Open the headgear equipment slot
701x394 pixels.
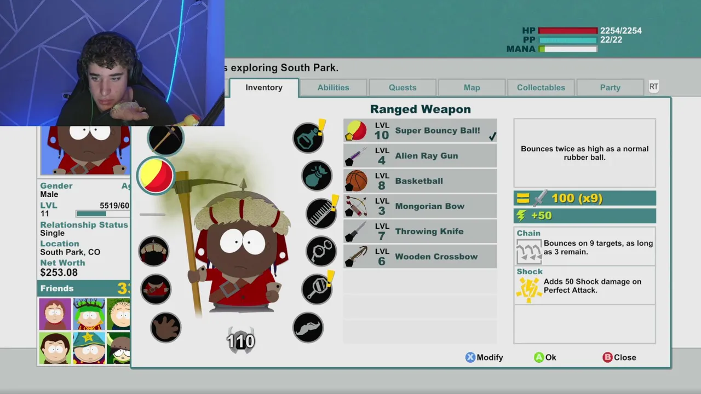153,252
